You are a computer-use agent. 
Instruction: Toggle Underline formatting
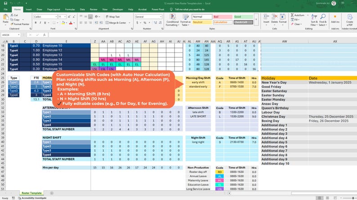click(x=45, y=23)
